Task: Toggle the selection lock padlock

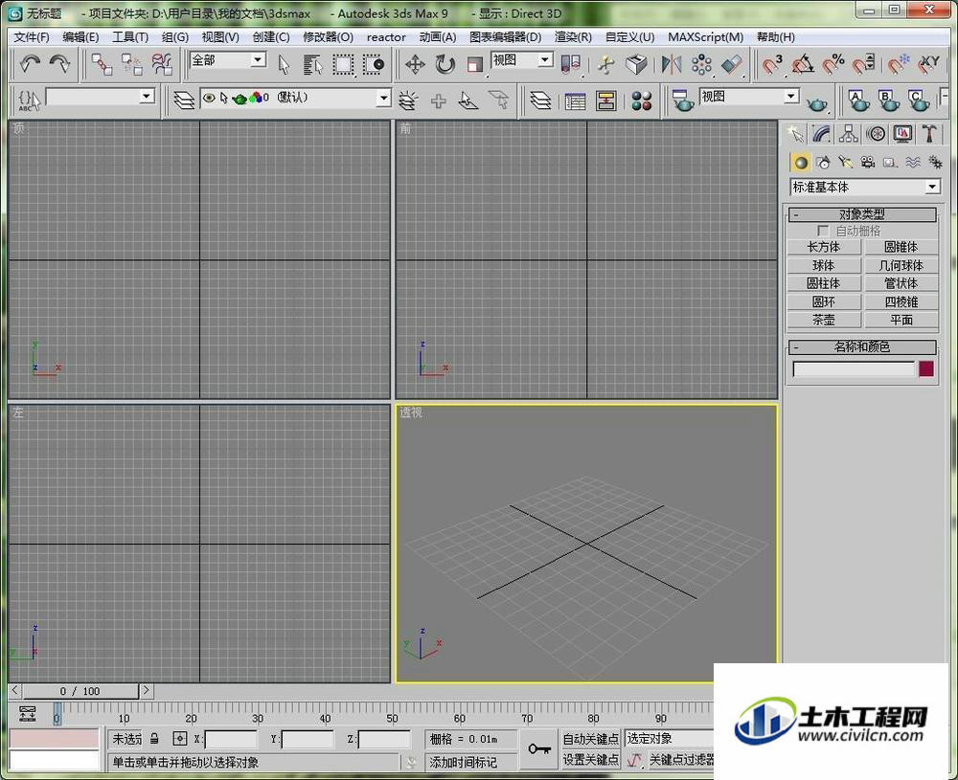Action: [154, 739]
